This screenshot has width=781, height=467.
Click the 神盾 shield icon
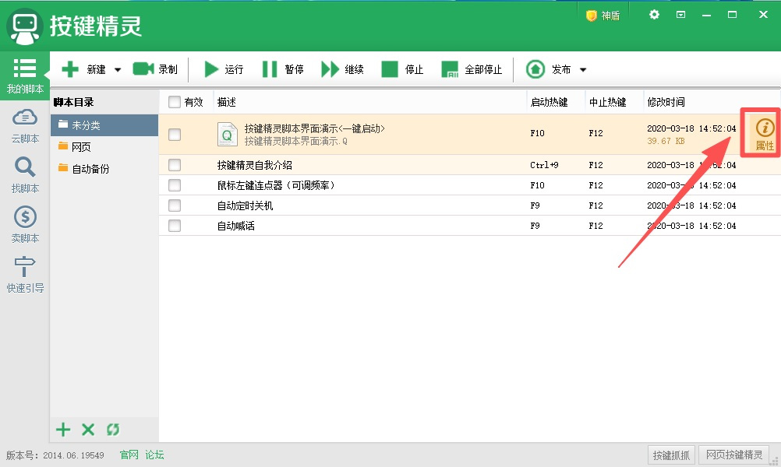603,14
